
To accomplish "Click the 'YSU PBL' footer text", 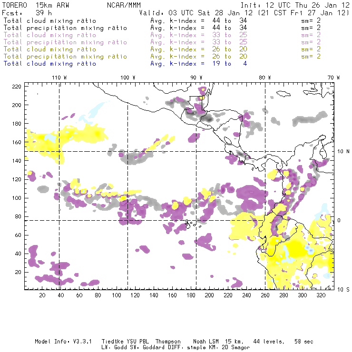I will point(137,342).
